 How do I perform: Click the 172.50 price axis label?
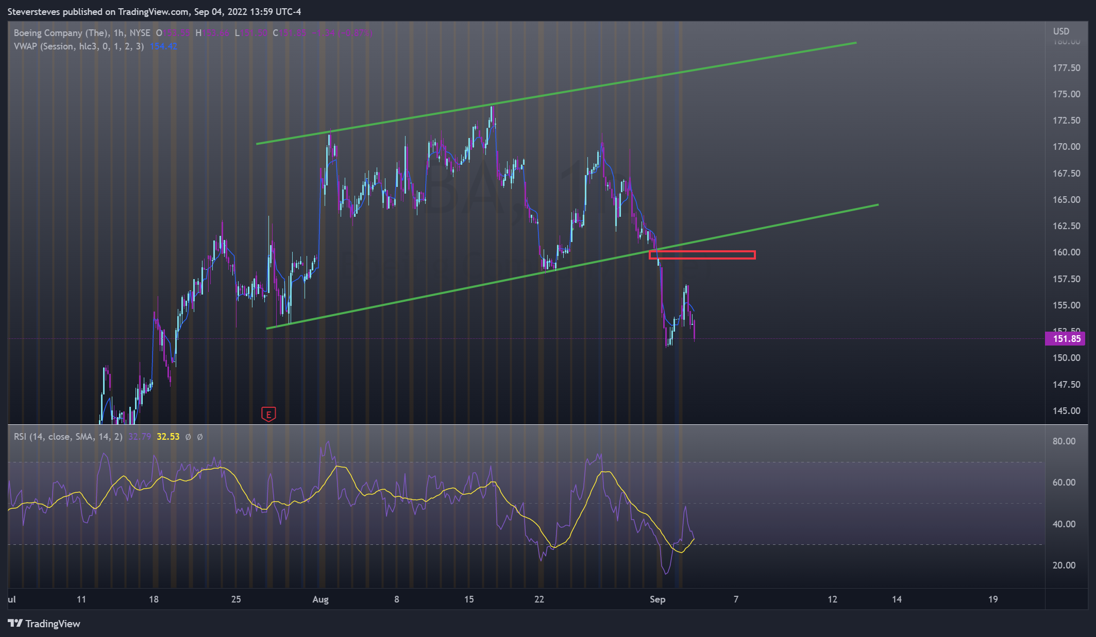pyautogui.click(x=1066, y=120)
